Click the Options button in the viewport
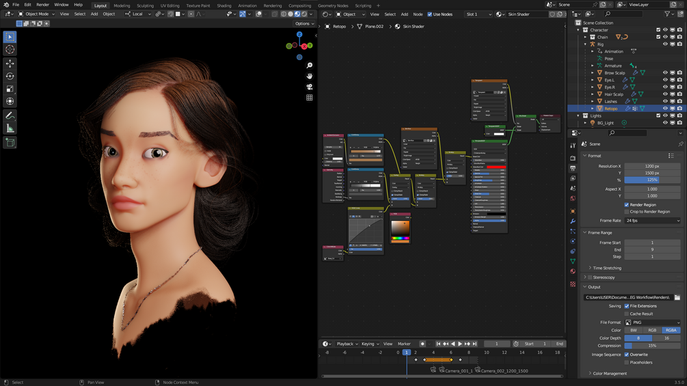 (x=304, y=23)
